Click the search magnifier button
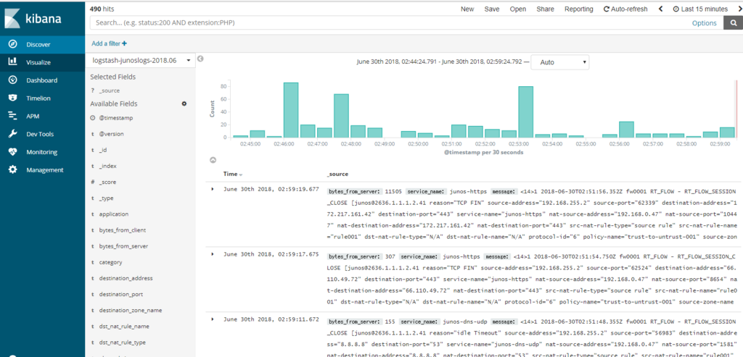Image resolution: width=743 pixels, height=357 pixels. 733,22
